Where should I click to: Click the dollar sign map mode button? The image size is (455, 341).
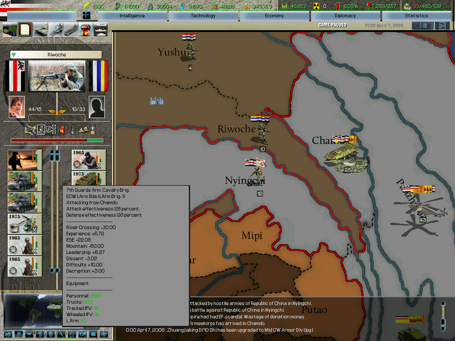[x=40, y=334]
